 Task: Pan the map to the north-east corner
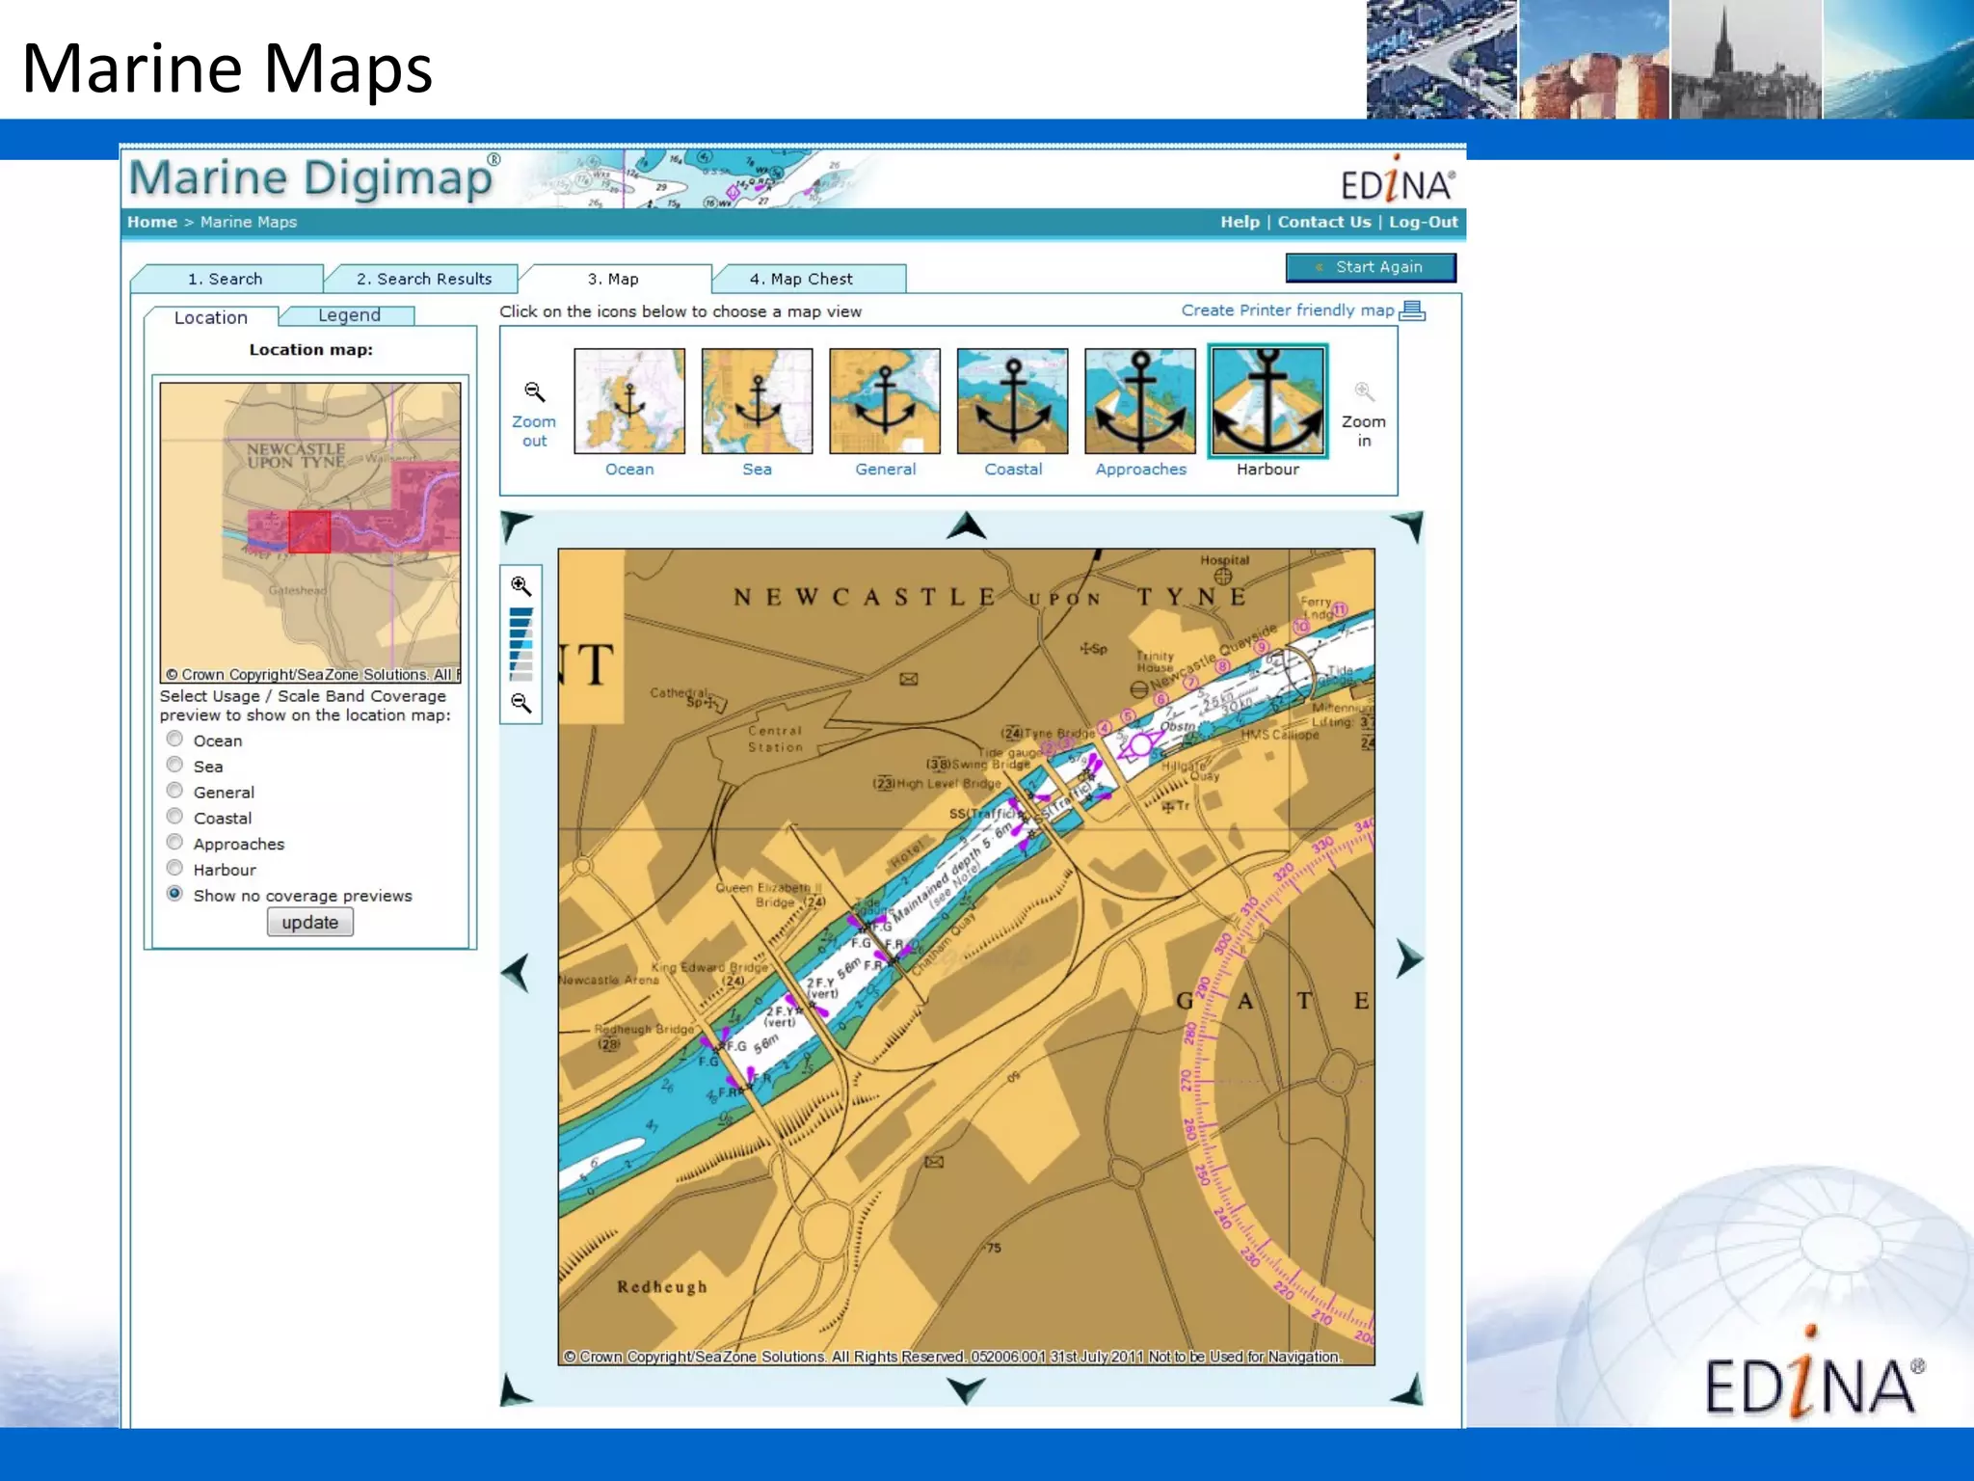(x=1408, y=526)
